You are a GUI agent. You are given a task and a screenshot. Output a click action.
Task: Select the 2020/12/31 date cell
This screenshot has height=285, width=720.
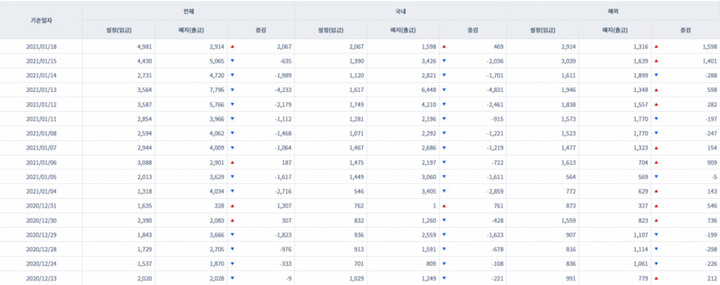(x=41, y=206)
